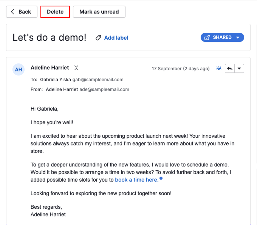Click the "Let's do a demo!" subject
Screen dimensions: 257x225
click(x=50, y=37)
